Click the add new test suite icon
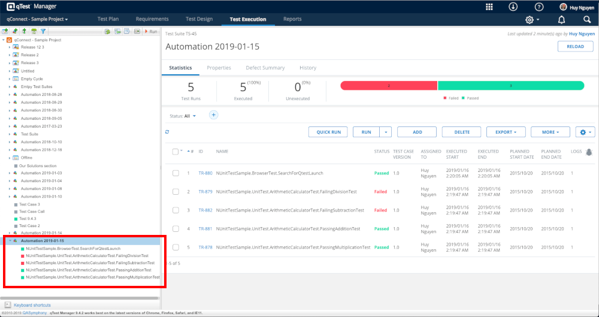Screen dimensions: 599x317 click(x=15, y=31)
